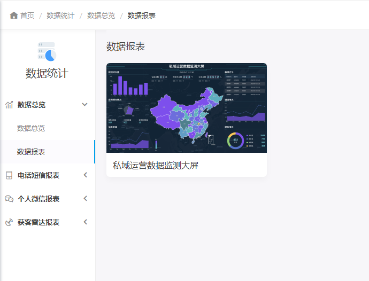This screenshot has height=281, width=369.
Task: Go to 首页 via the breadcrumb
Action: pos(27,15)
